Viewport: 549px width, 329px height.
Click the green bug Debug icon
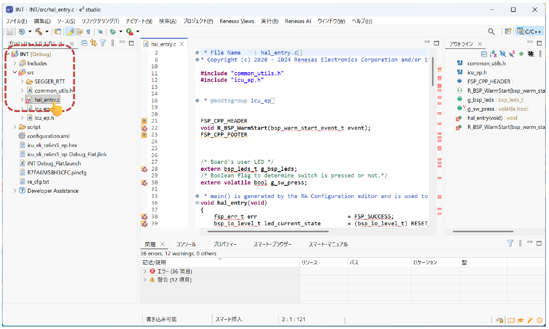click(112, 31)
